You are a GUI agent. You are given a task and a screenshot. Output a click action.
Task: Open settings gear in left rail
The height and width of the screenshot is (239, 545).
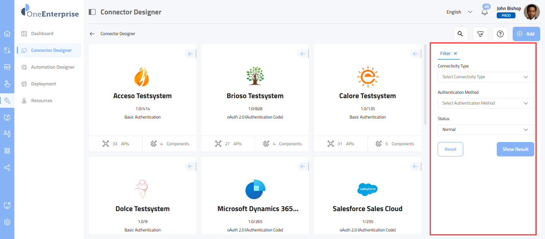7,222
